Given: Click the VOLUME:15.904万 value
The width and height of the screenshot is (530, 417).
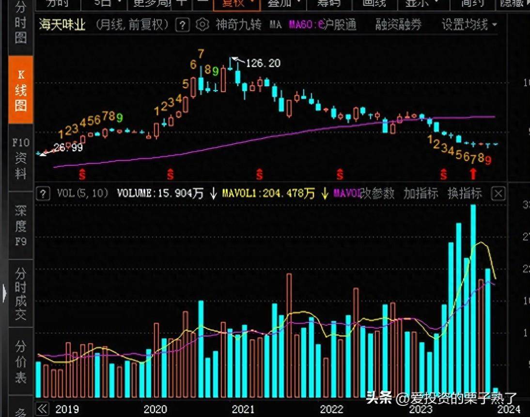Looking at the screenshot, I should pos(160,193).
